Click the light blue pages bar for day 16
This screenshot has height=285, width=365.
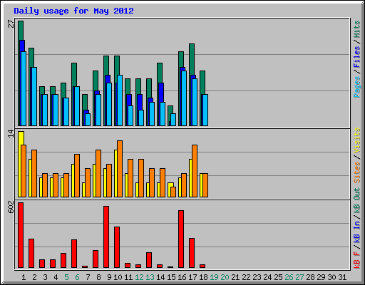(184, 98)
